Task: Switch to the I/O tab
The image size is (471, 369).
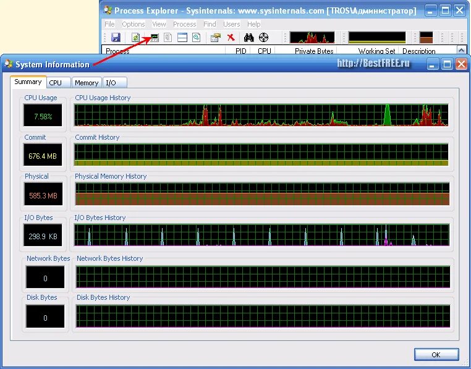Action: tap(114, 83)
